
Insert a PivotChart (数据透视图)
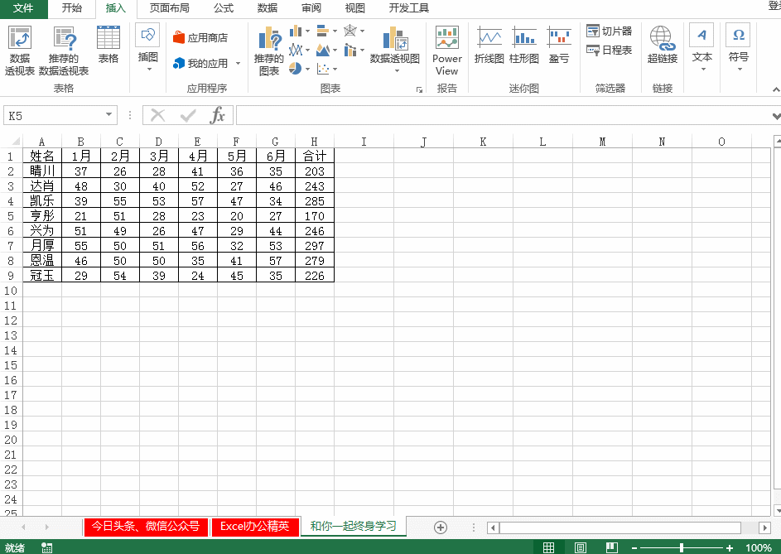[396, 49]
